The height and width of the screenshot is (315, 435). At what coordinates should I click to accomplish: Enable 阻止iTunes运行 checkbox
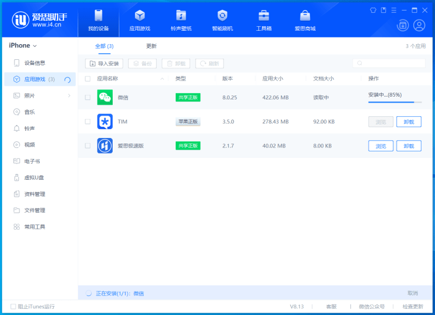click(13, 307)
